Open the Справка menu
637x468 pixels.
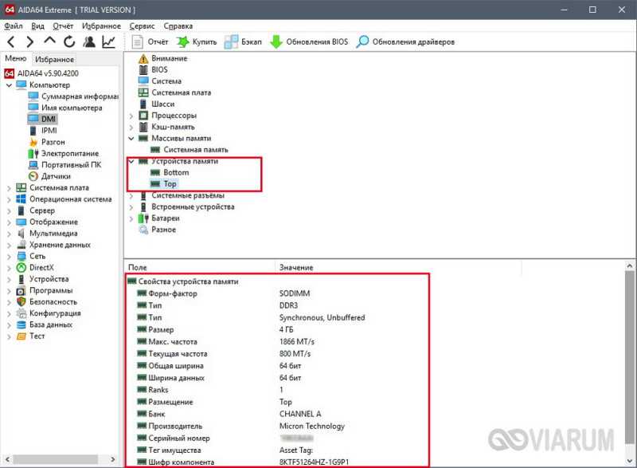[178, 26]
